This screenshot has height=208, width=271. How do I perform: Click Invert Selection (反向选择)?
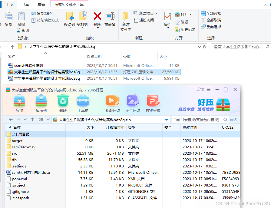pos(211,27)
